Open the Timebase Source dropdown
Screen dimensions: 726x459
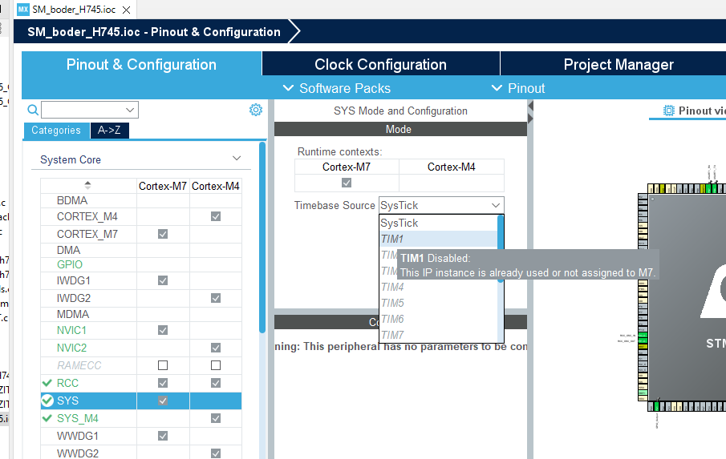pos(441,206)
